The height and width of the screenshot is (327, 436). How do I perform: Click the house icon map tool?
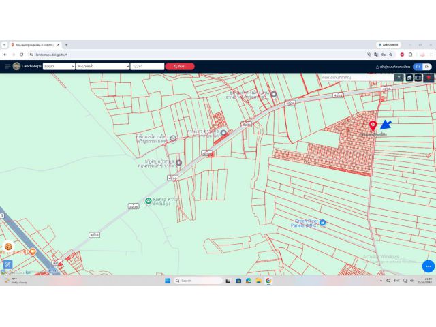(x=409, y=78)
